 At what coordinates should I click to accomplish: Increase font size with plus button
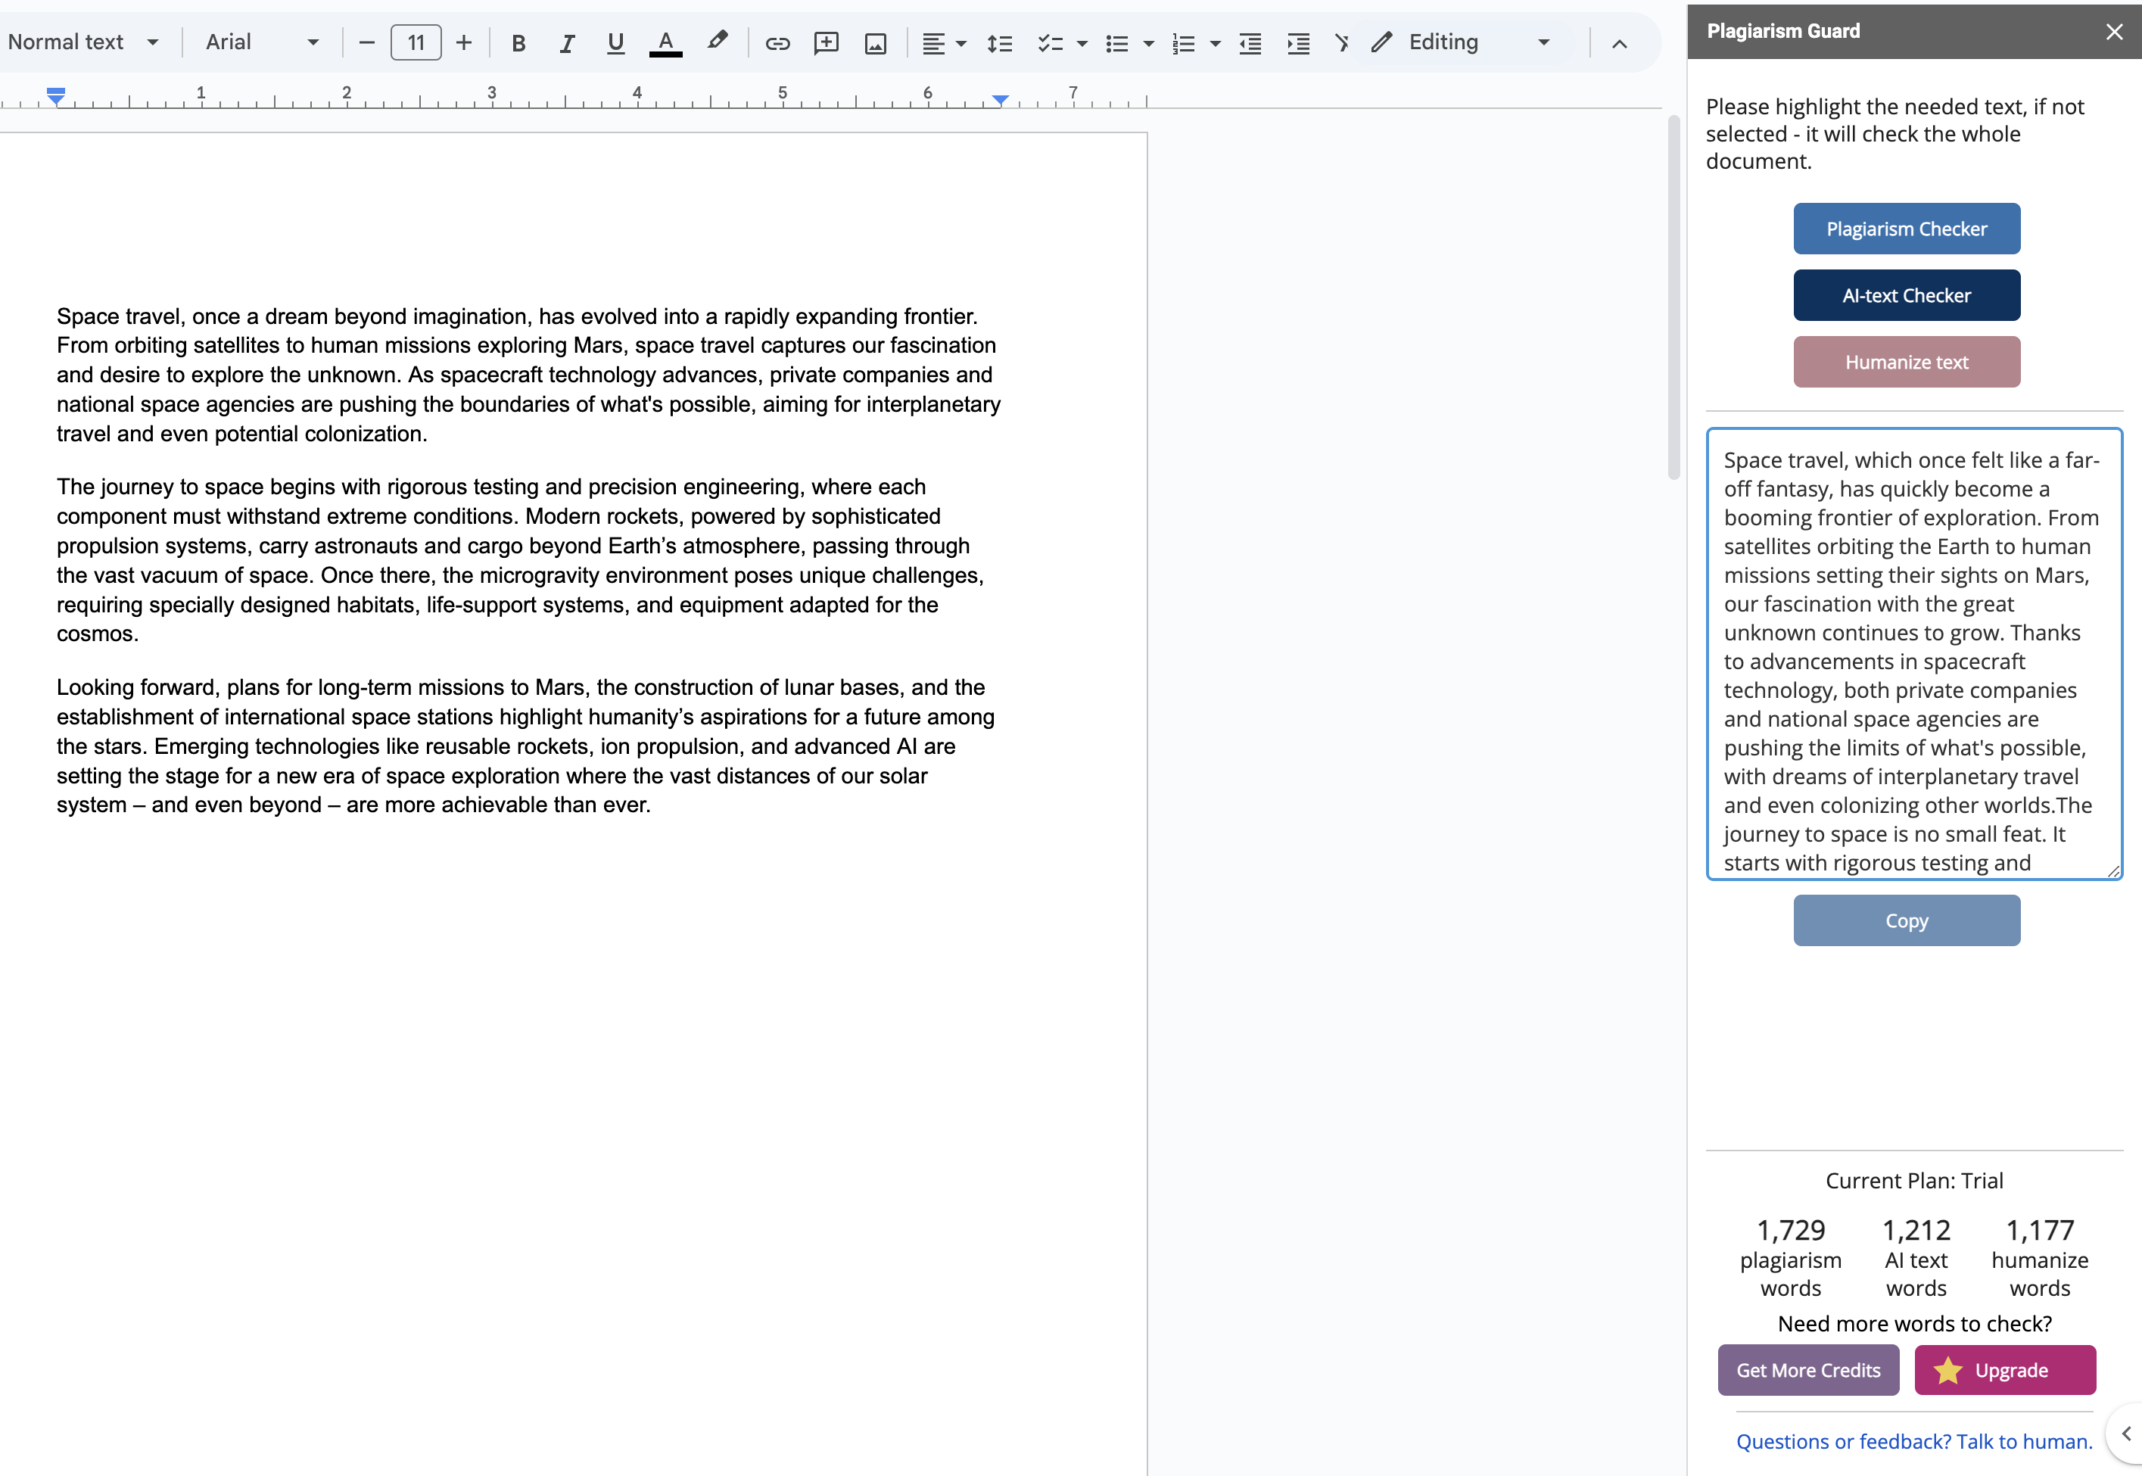point(463,42)
